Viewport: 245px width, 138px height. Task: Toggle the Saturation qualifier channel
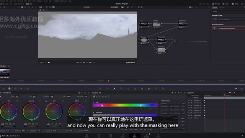pyautogui.click(x=93, y=112)
